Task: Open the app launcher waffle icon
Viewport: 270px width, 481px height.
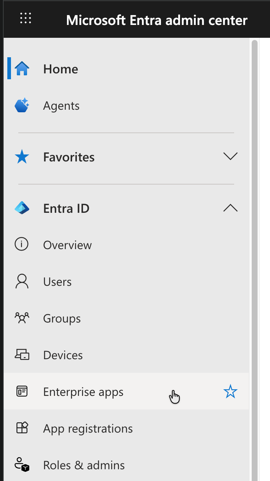Action: [x=25, y=18]
